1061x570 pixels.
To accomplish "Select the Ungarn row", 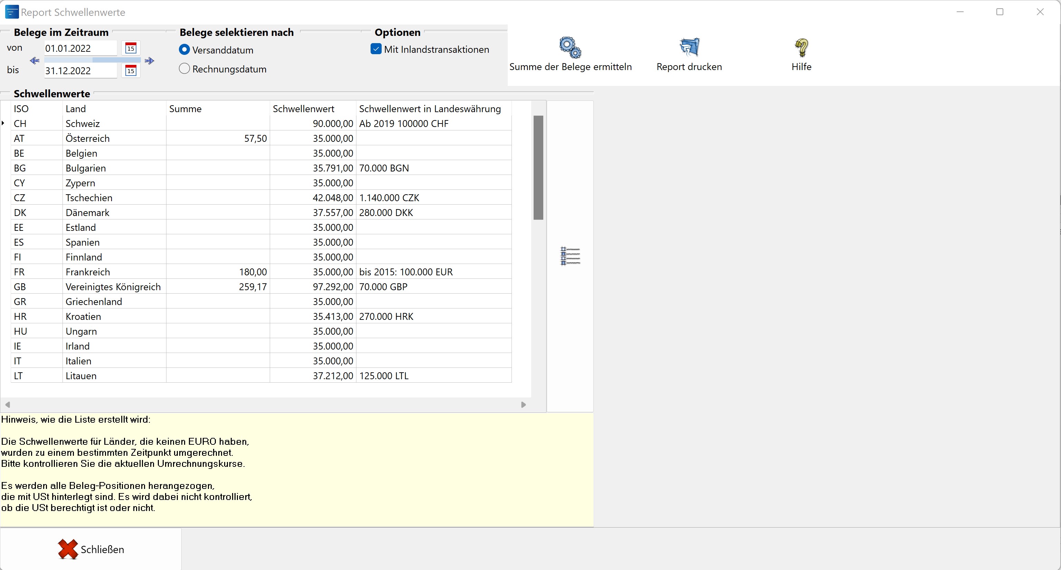I will pyautogui.click(x=261, y=331).
